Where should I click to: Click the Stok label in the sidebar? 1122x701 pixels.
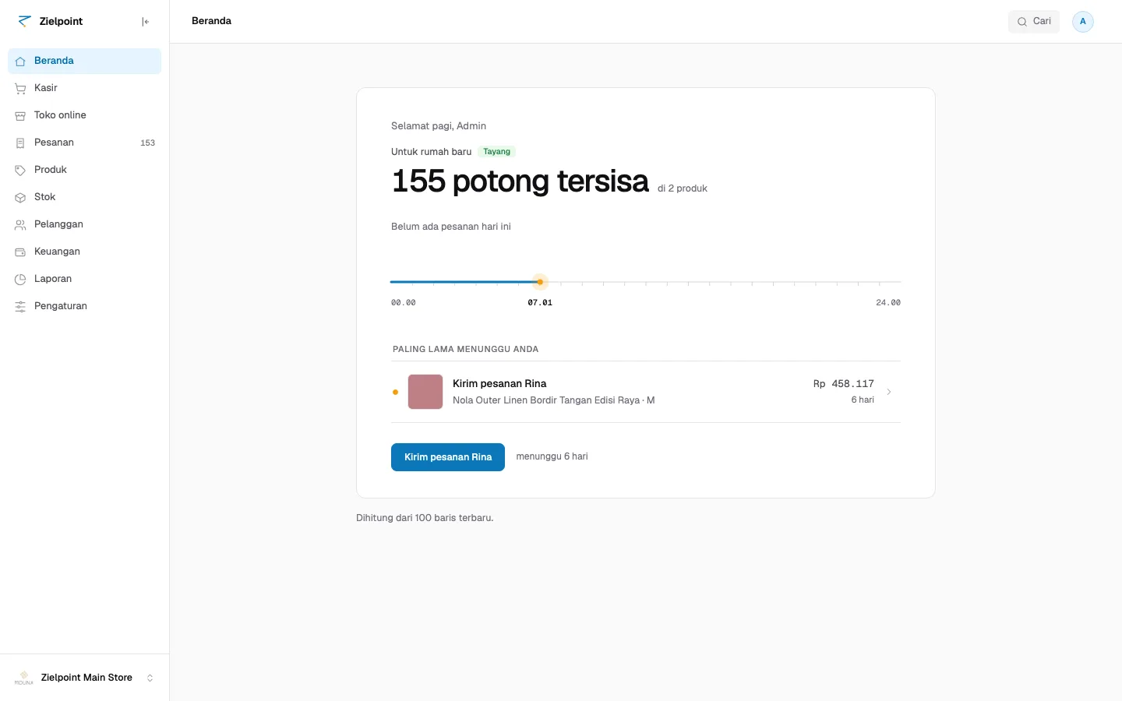45,197
